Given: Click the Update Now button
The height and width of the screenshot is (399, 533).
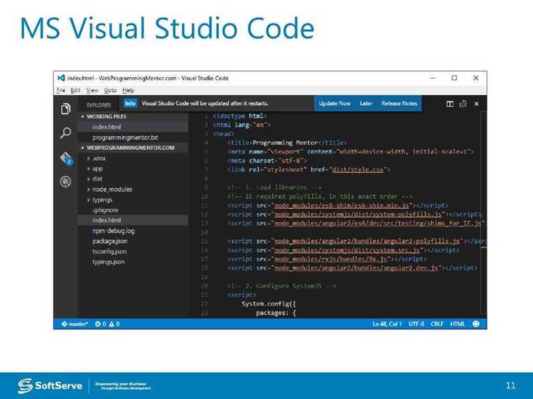Looking at the screenshot, I should [335, 104].
